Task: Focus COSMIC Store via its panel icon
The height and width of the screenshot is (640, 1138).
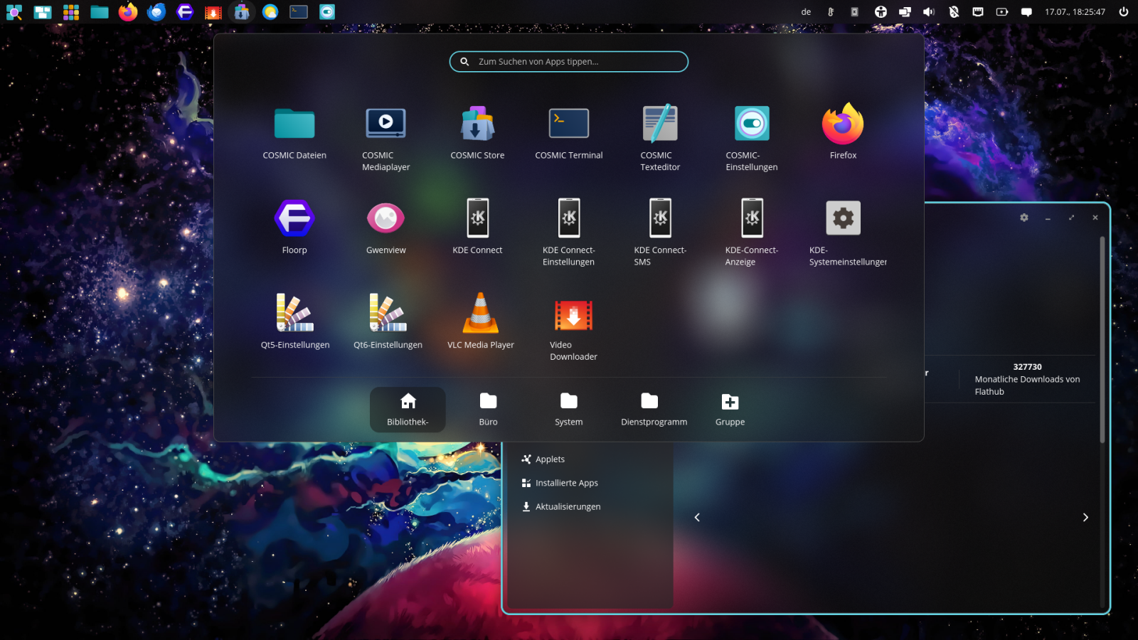Action: tap(242, 12)
